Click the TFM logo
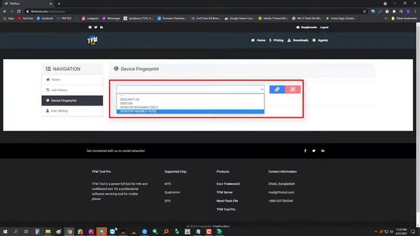 click(93, 40)
